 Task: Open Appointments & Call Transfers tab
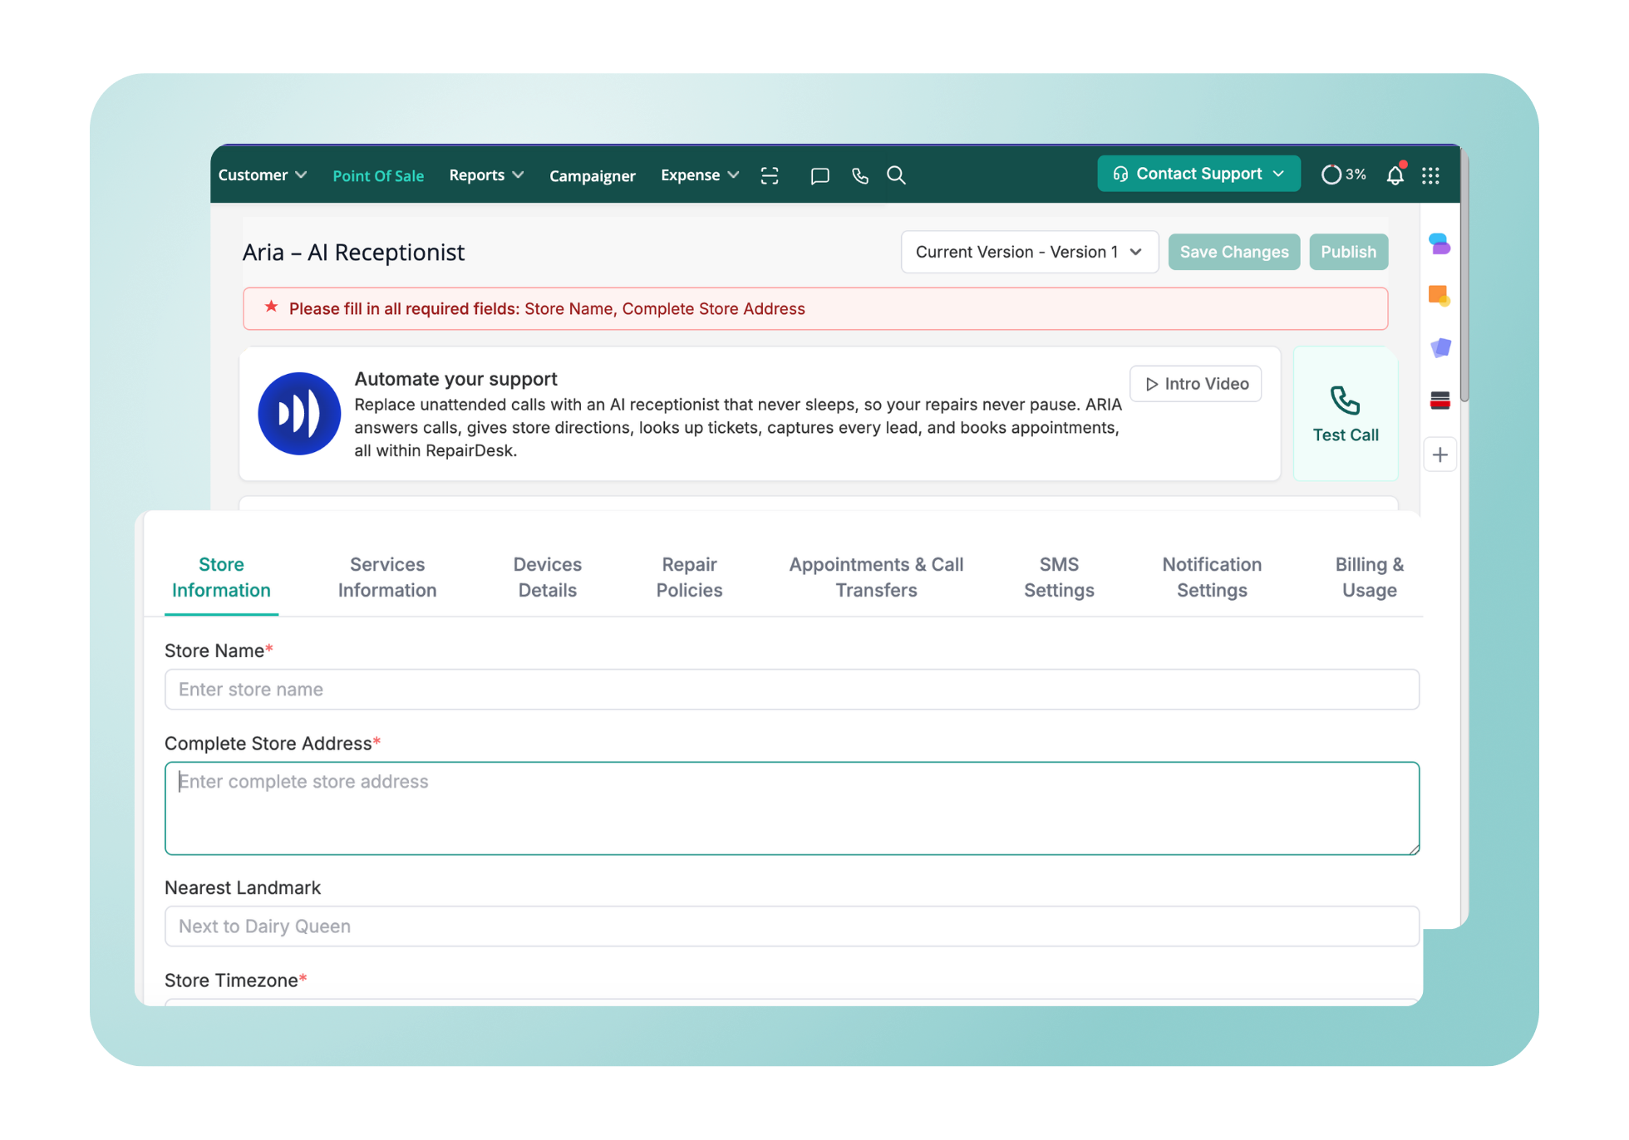coord(876,577)
